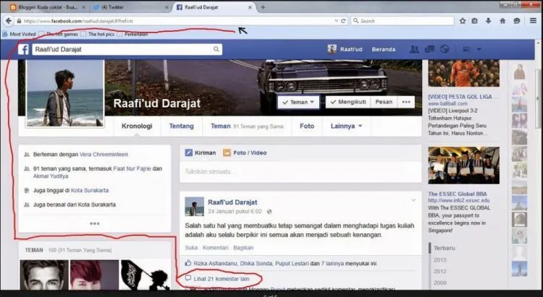Expand the Lainnya tab dropdown
Image resolution: width=543 pixels, height=297 pixels.
[346, 126]
